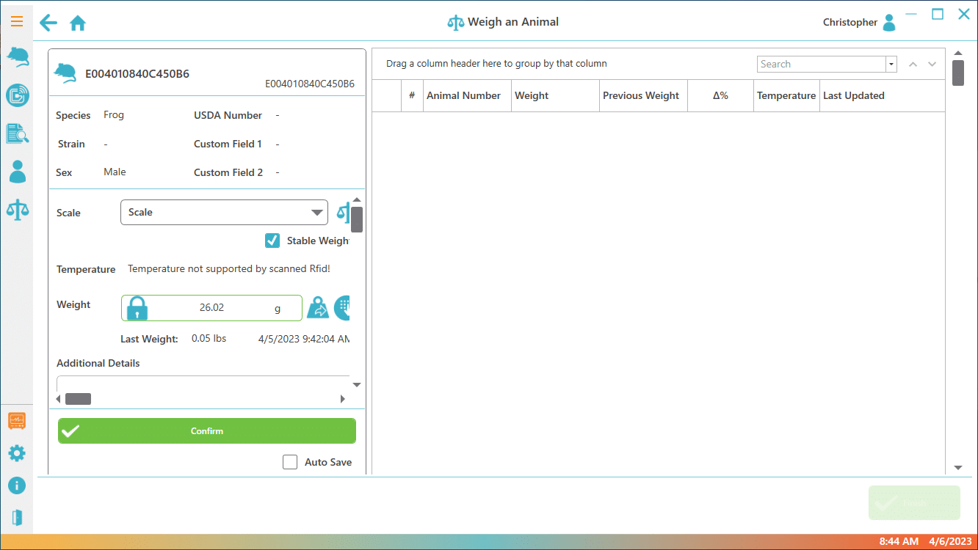
Task: Click the weight transfer icon beside Weight
Action: click(318, 308)
